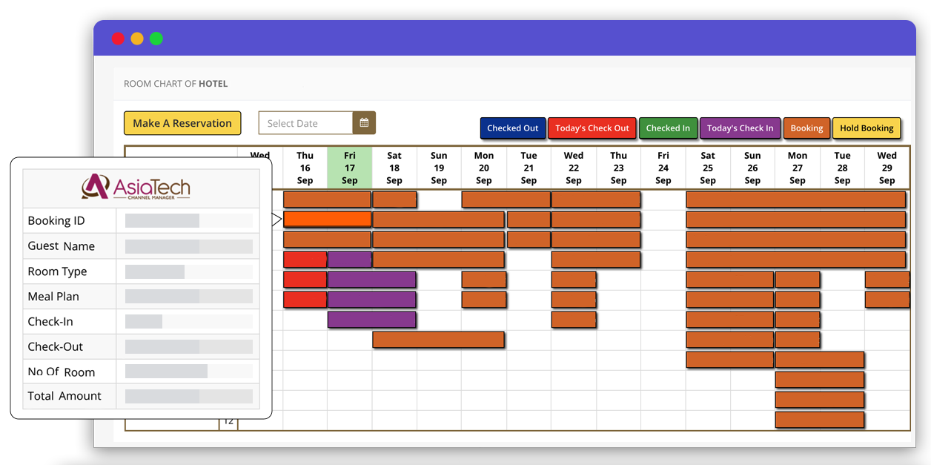Select the Sat 25 Sep column header
The height and width of the screenshot is (465, 931).
[x=708, y=168]
